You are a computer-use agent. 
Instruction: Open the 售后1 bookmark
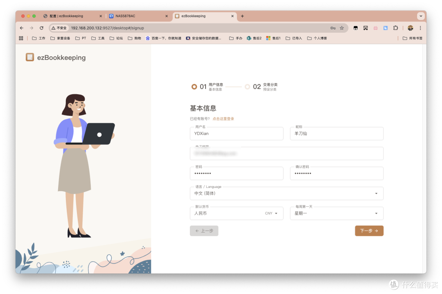[x=273, y=38]
